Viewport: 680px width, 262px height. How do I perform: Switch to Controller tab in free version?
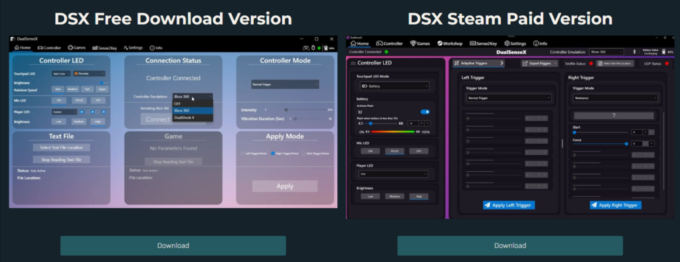point(49,48)
